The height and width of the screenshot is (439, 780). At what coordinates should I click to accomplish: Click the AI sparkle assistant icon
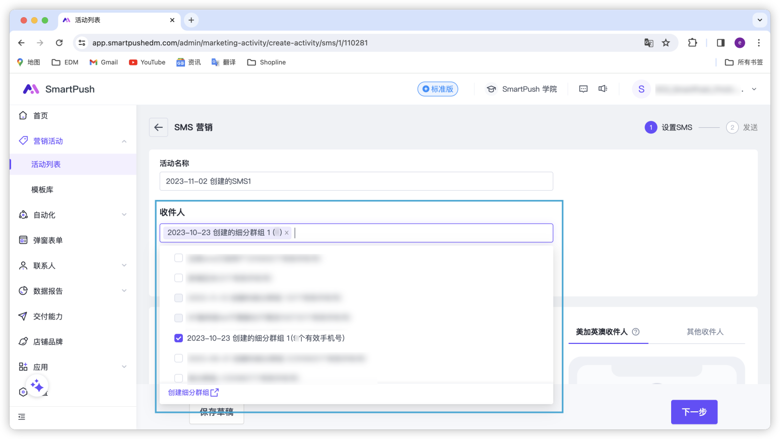[37, 386]
